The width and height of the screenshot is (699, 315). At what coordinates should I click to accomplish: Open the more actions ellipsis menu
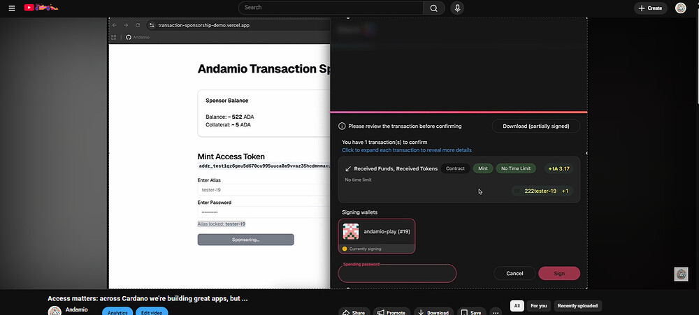(496, 311)
